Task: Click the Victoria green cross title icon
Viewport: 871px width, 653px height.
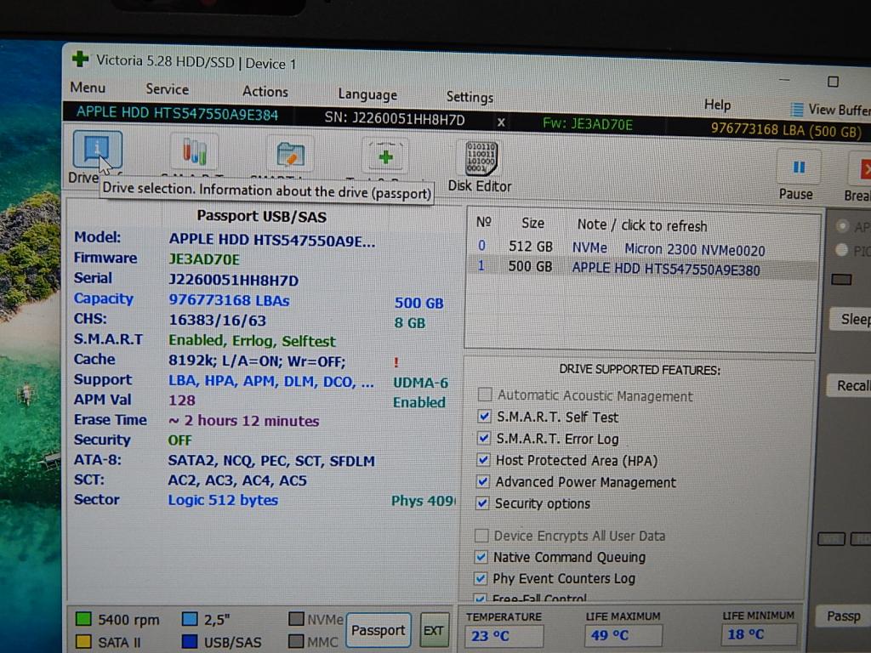Action: 80,60
